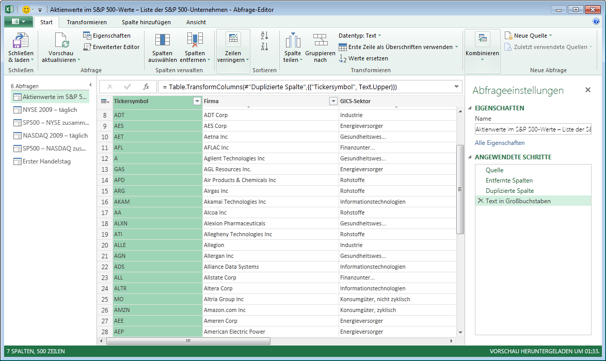This screenshot has width=606, height=361.
Task: Select query NASDAQ 2009 – täglich
Action: coord(50,136)
